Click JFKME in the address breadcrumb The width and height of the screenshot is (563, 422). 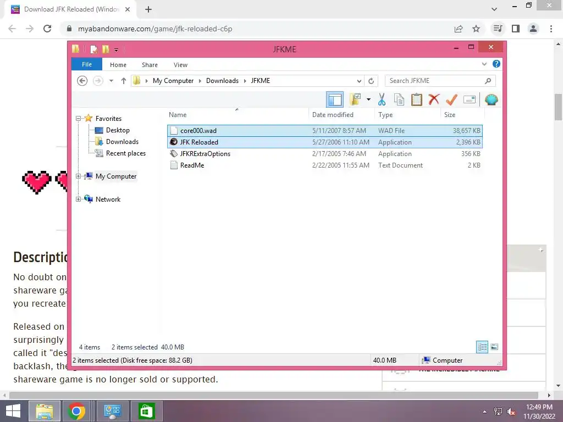260,81
